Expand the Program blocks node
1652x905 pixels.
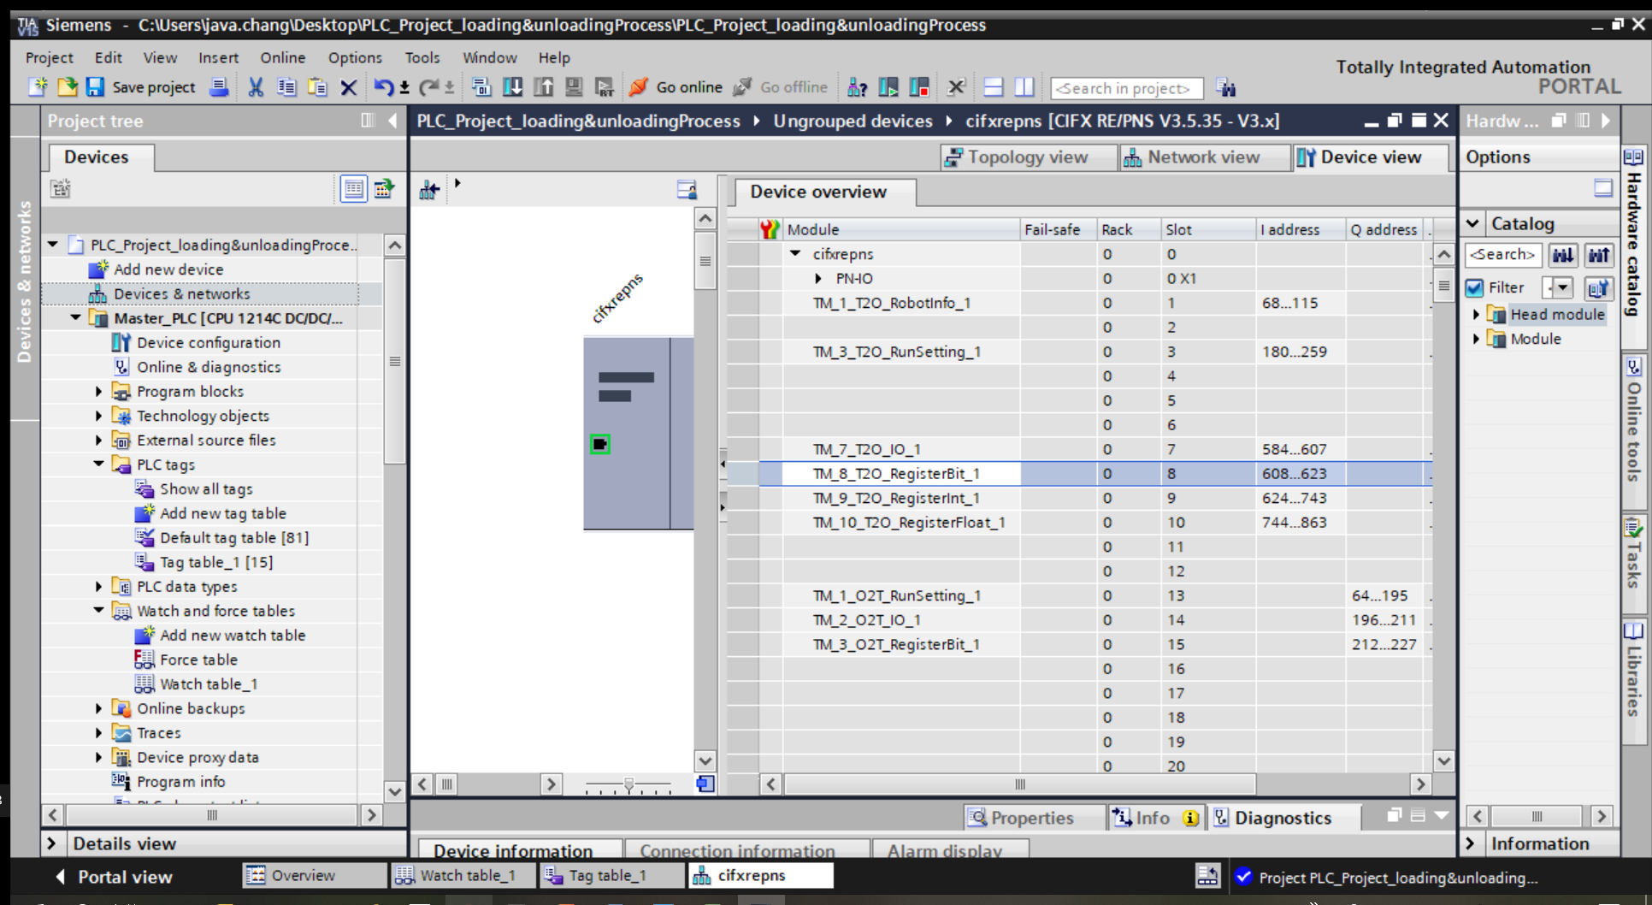click(98, 392)
